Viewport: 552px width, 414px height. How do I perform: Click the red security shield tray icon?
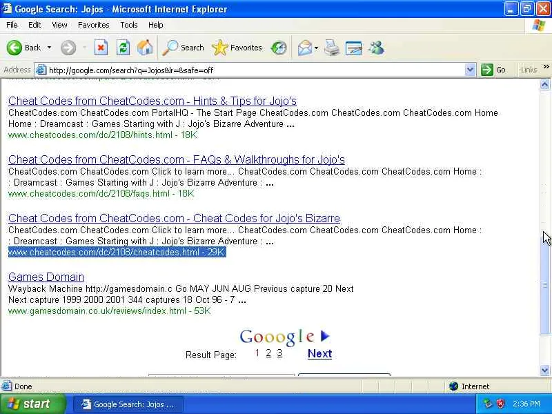(x=500, y=404)
